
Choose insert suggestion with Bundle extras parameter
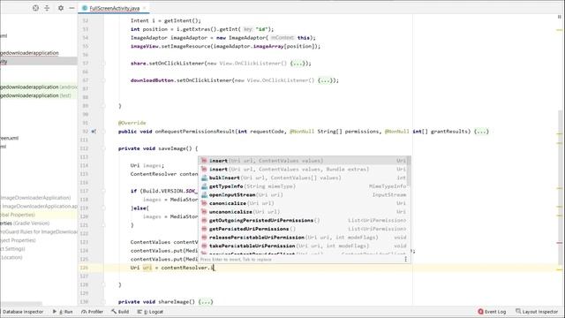304,169
